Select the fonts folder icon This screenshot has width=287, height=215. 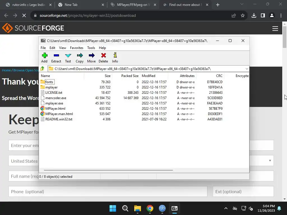43,82
